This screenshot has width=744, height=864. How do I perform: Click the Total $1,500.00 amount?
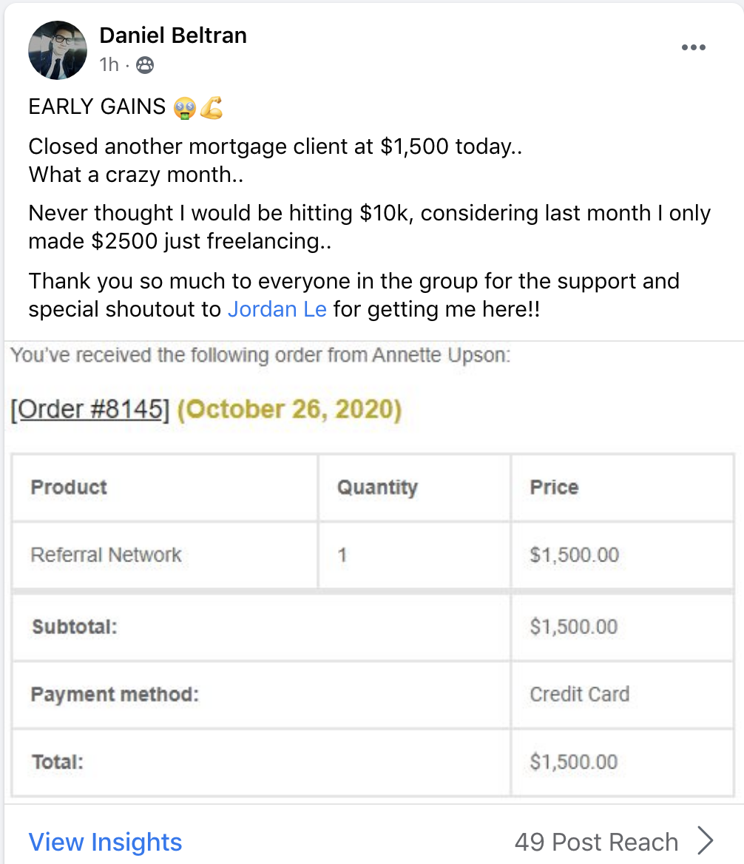pos(574,762)
